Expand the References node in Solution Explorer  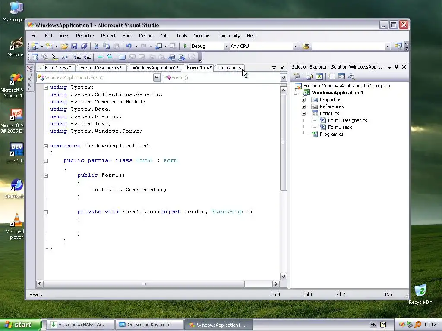303,107
